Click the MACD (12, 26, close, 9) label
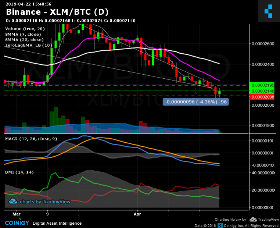Viewport: 280px width, 228px height. pos(31,139)
